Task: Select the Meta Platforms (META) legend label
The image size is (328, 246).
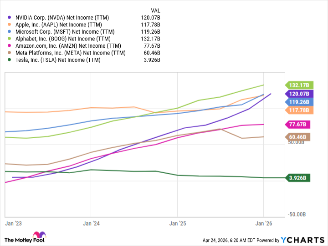Action: click(70, 53)
